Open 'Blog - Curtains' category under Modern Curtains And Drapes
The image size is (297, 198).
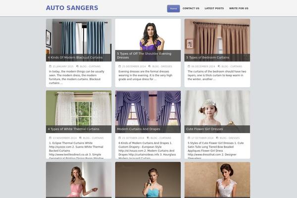[x=161, y=138]
